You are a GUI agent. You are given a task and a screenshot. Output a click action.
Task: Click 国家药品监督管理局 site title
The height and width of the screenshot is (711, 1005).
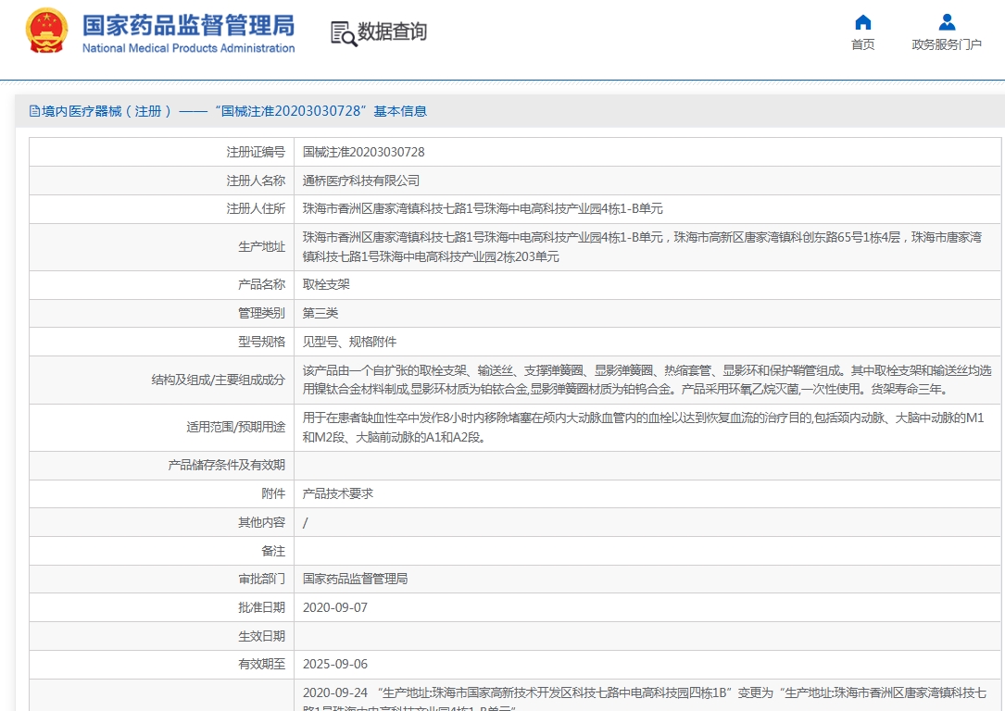coord(188,26)
